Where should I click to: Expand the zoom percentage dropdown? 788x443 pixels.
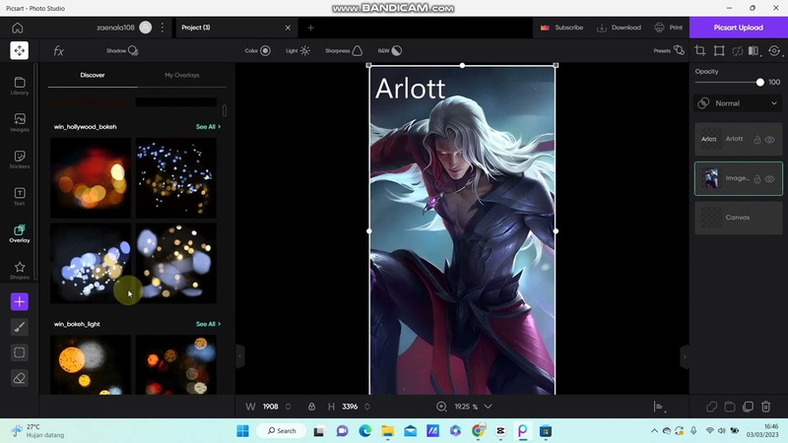488,407
